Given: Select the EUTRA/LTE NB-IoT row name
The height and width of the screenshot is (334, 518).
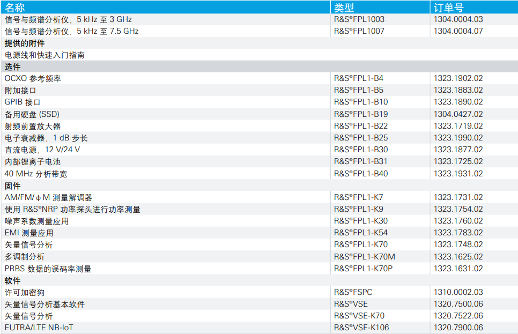Looking at the screenshot, I should pos(39,328).
